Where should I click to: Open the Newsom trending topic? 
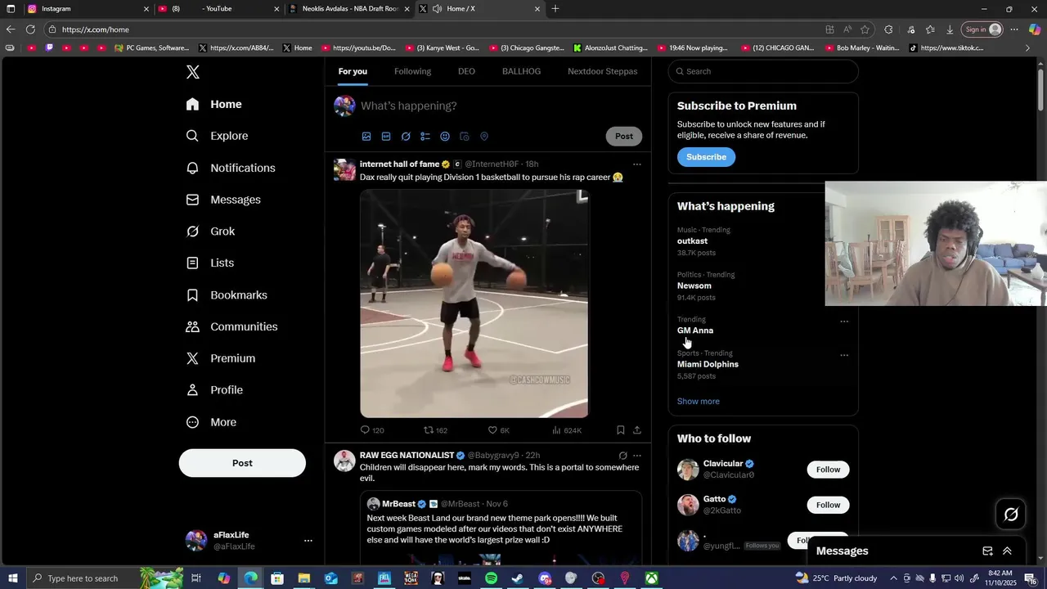[694, 286]
